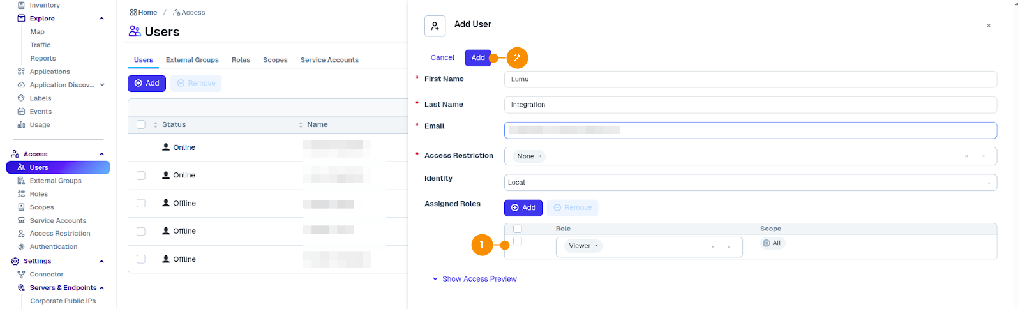The height and width of the screenshot is (309, 1018).
Task: Click the Applications grid icon
Action: 21,72
